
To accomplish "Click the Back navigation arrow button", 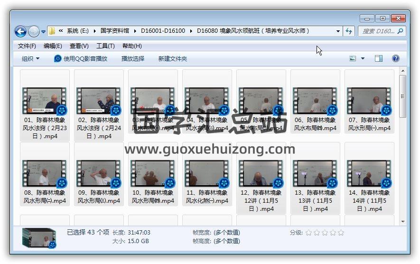I will [20, 31].
